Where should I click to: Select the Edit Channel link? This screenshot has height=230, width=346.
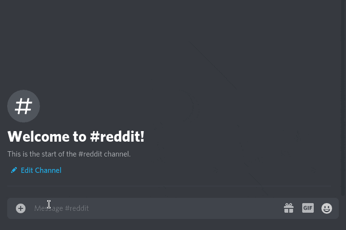pyautogui.click(x=41, y=170)
